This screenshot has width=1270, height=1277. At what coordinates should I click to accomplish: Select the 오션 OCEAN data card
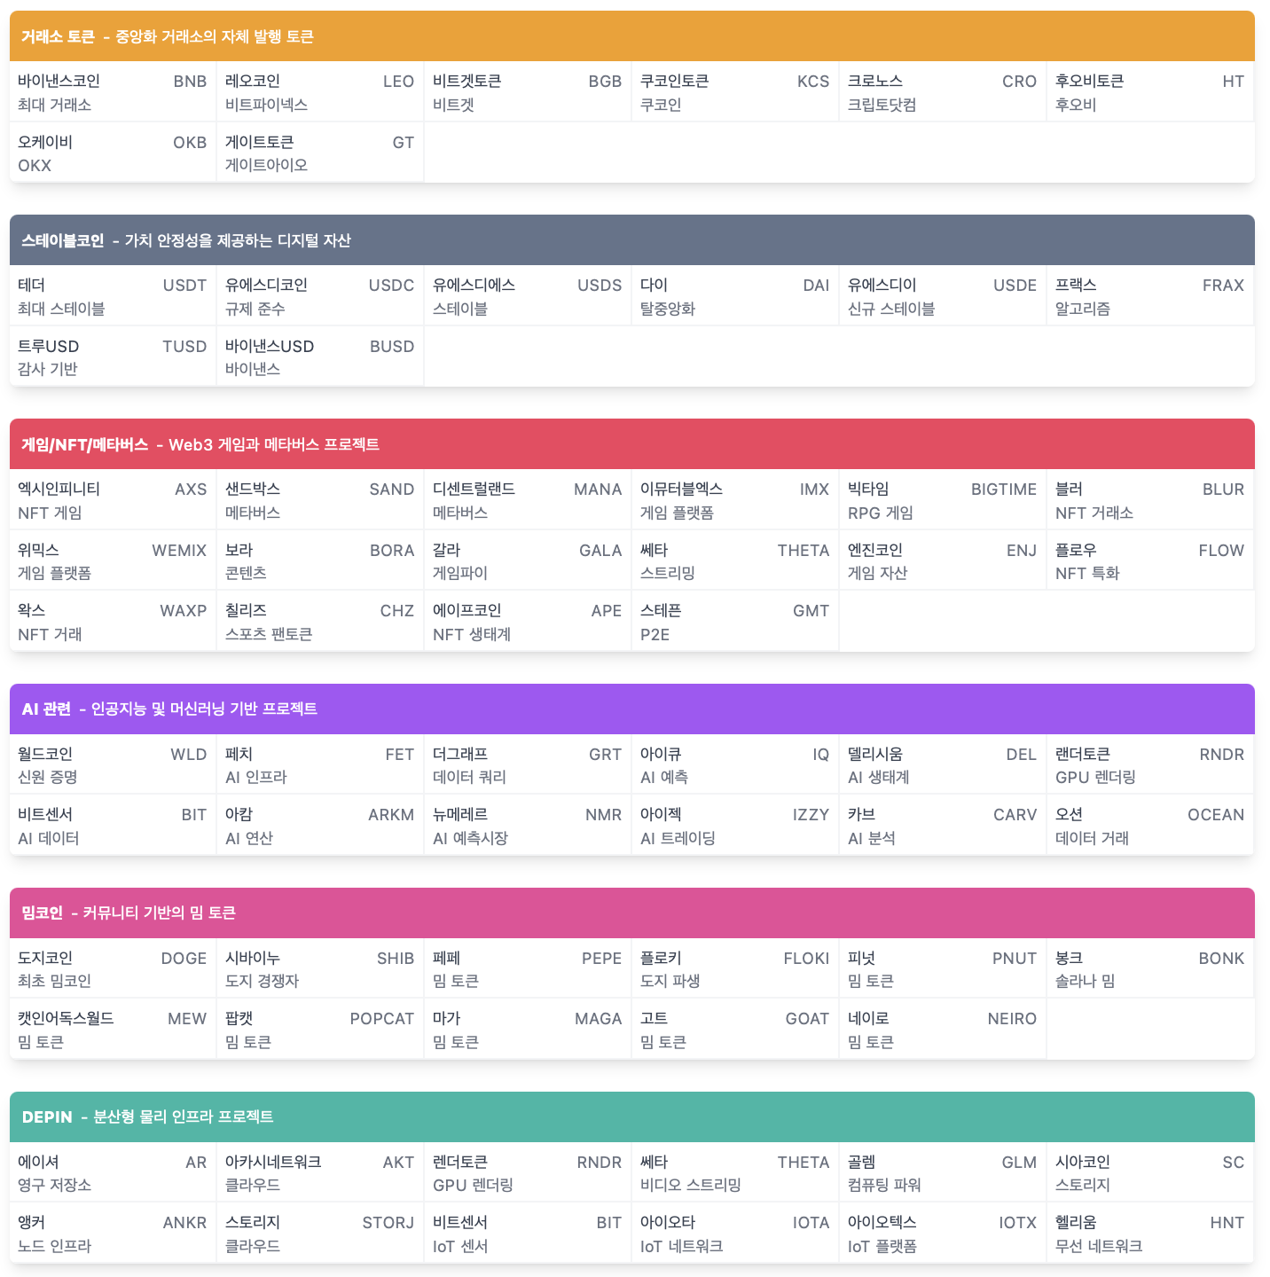click(1150, 826)
